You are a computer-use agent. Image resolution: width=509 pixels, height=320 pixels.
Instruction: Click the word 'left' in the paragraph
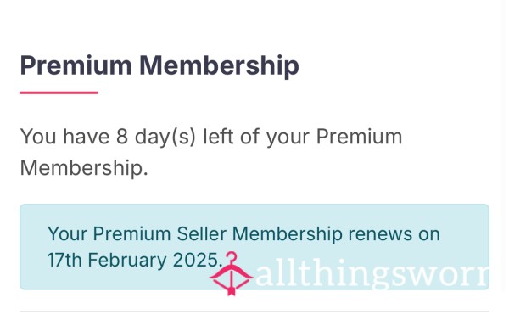pos(218,136)
